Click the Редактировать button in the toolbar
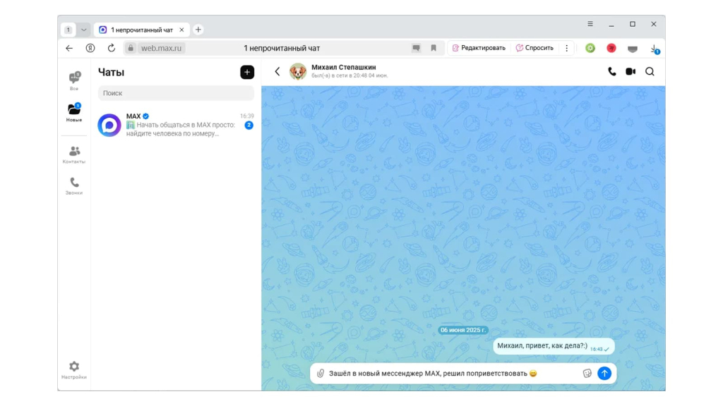Image resolution: width=723 pixels, height=406 pixels. coord(479,48)
